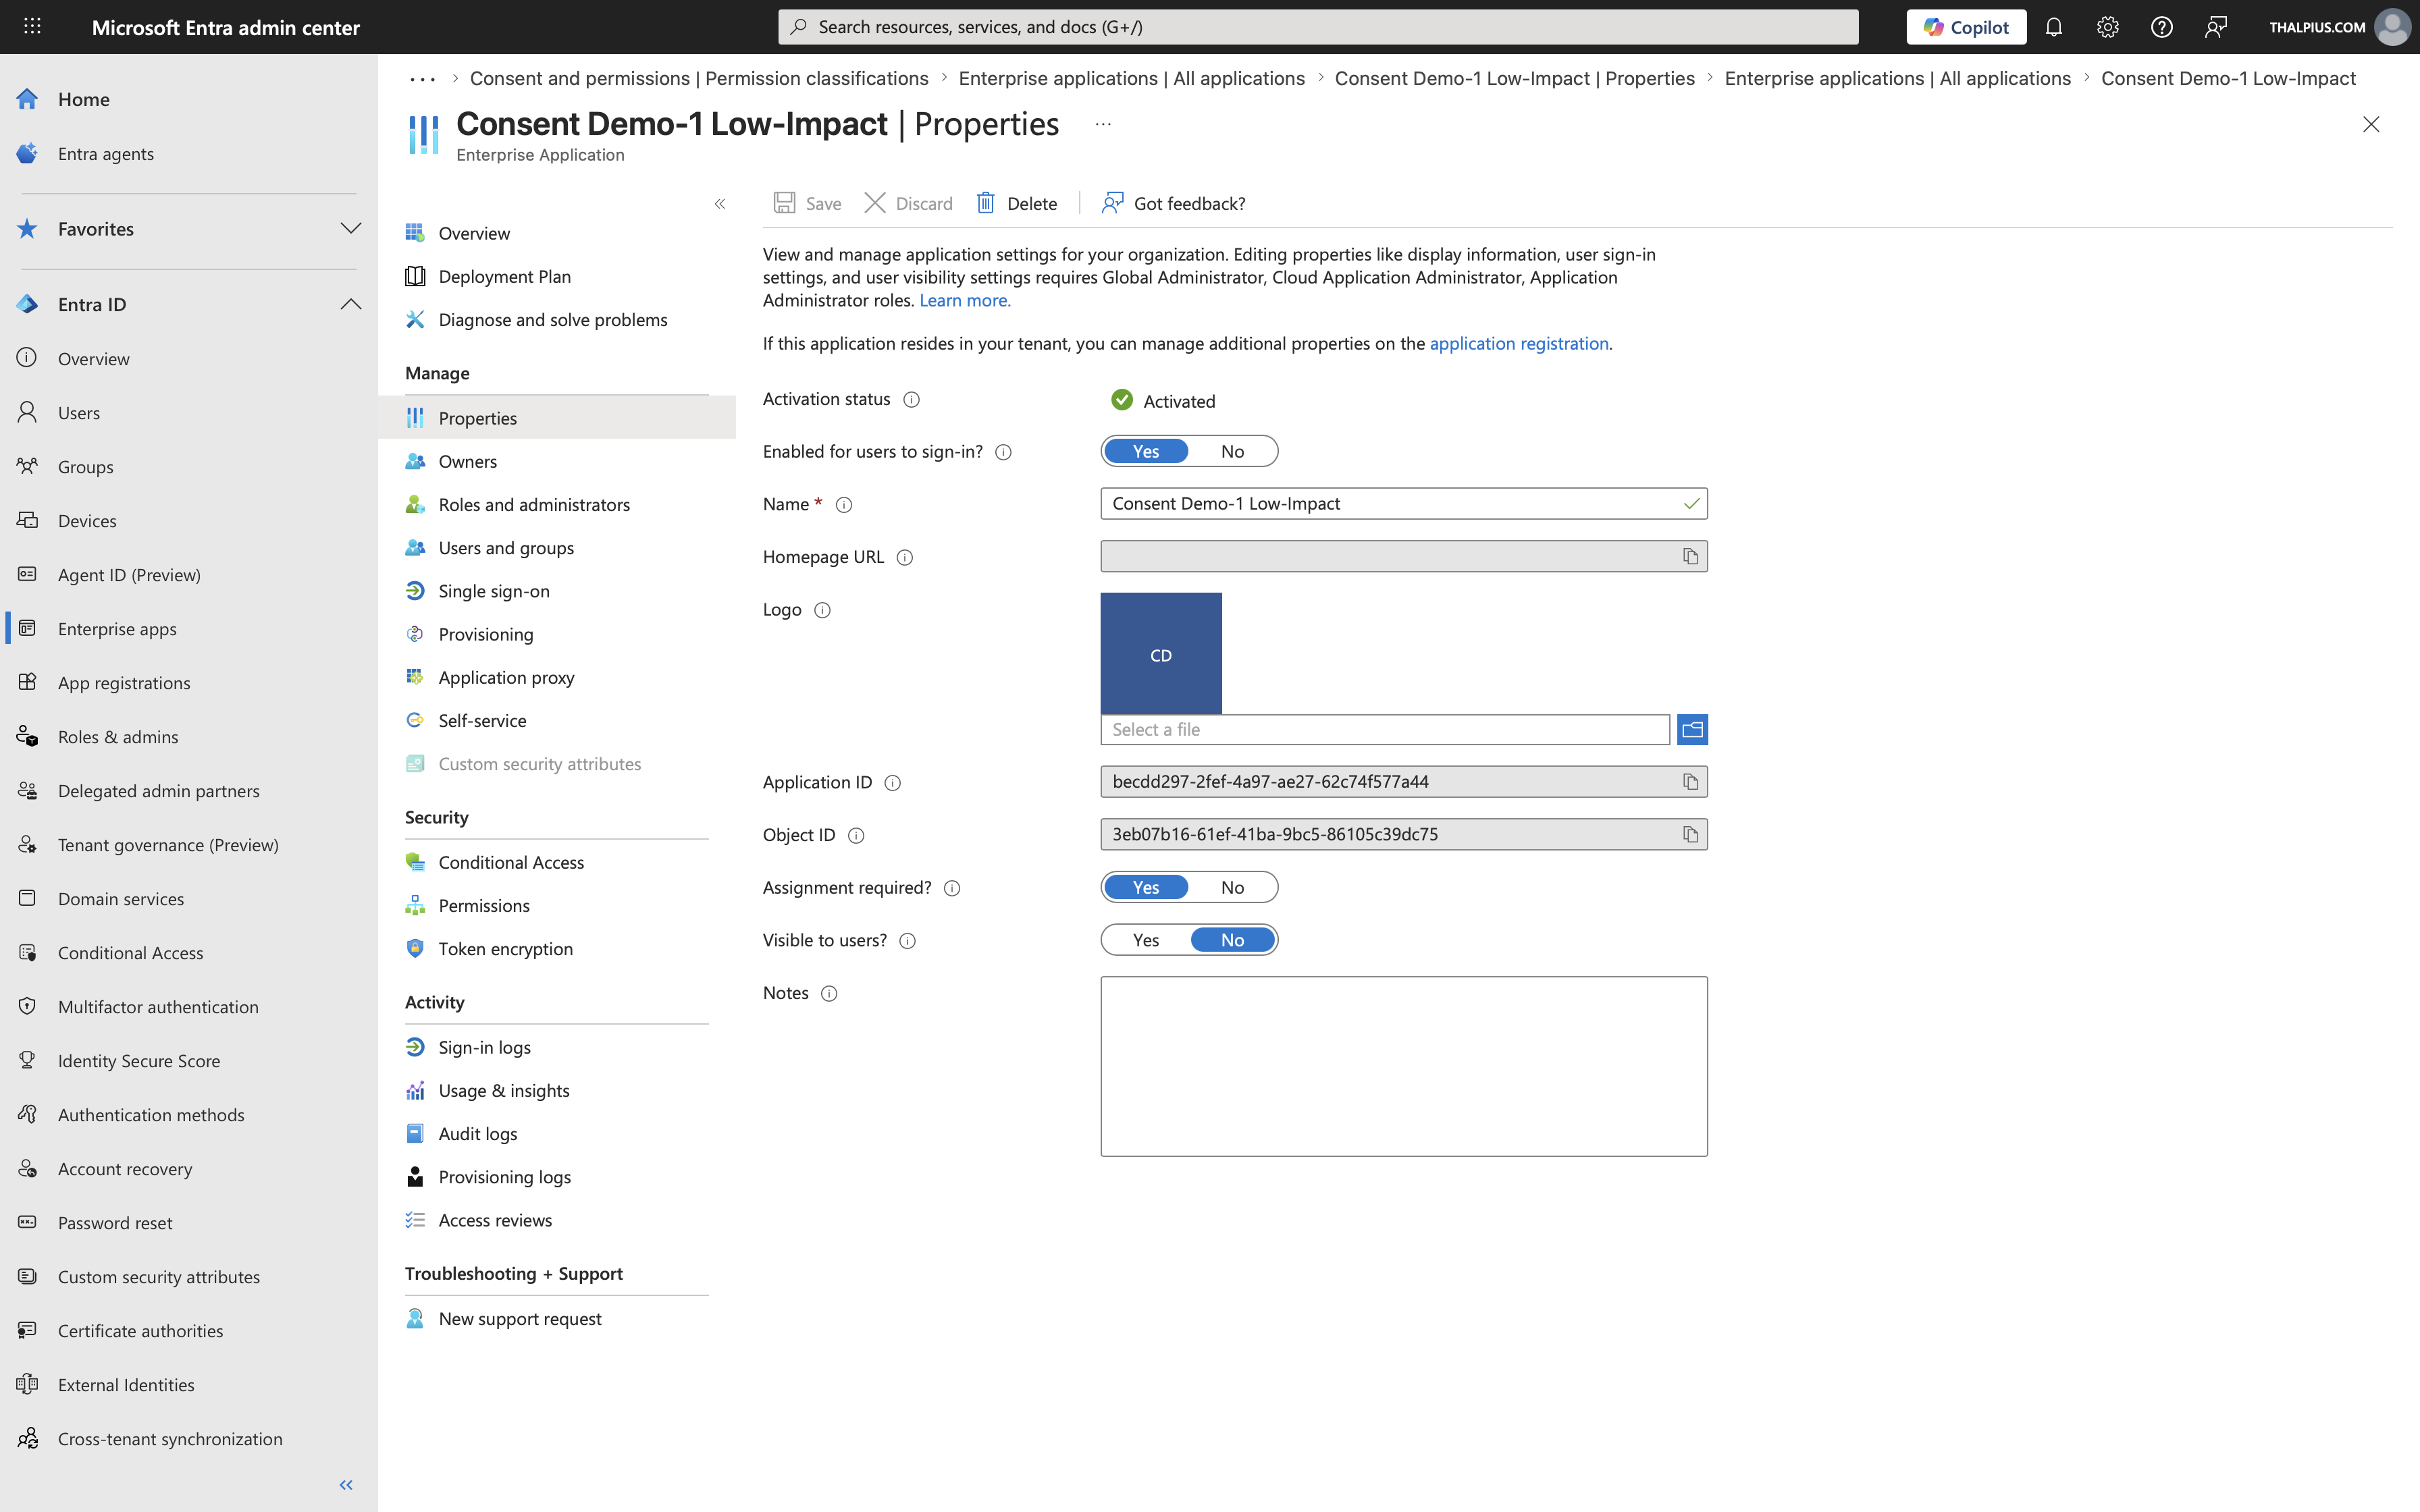2420x1512 pixels.
Task: Open Users and groups menu item
Action: (506, 548)
